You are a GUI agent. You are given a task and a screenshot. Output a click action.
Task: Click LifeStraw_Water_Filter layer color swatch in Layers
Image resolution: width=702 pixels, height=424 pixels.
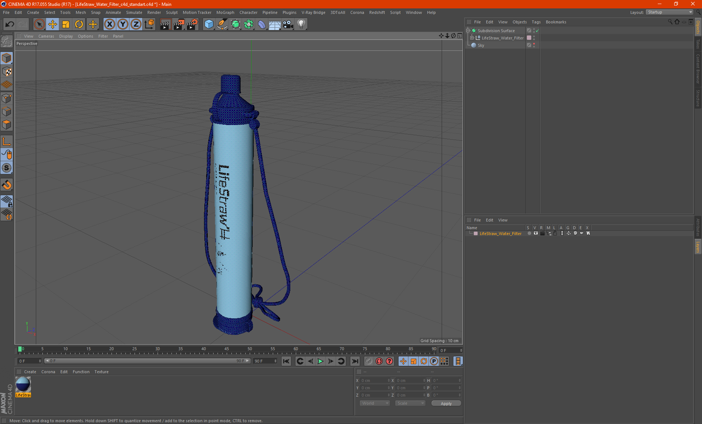click(x=476, y=234)
